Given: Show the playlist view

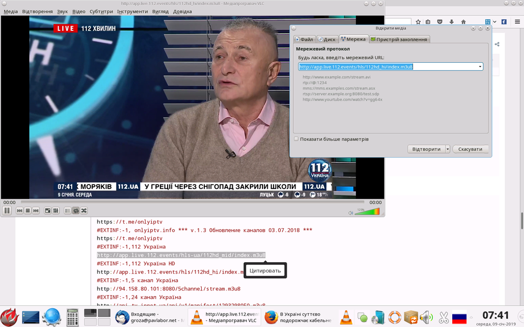Looking at the screenshot, I should point(68,210).
